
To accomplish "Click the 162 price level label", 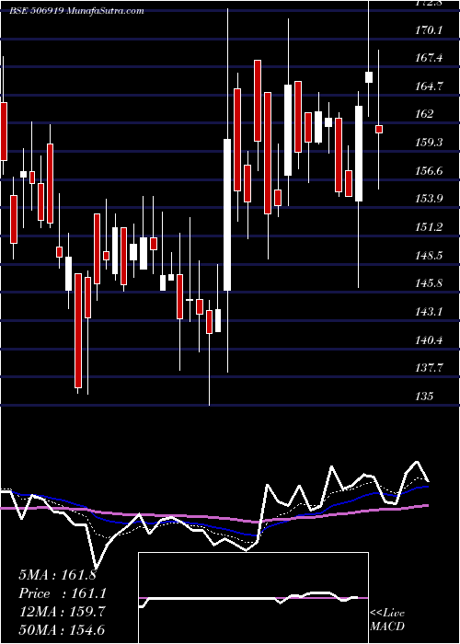I will 425,114.
